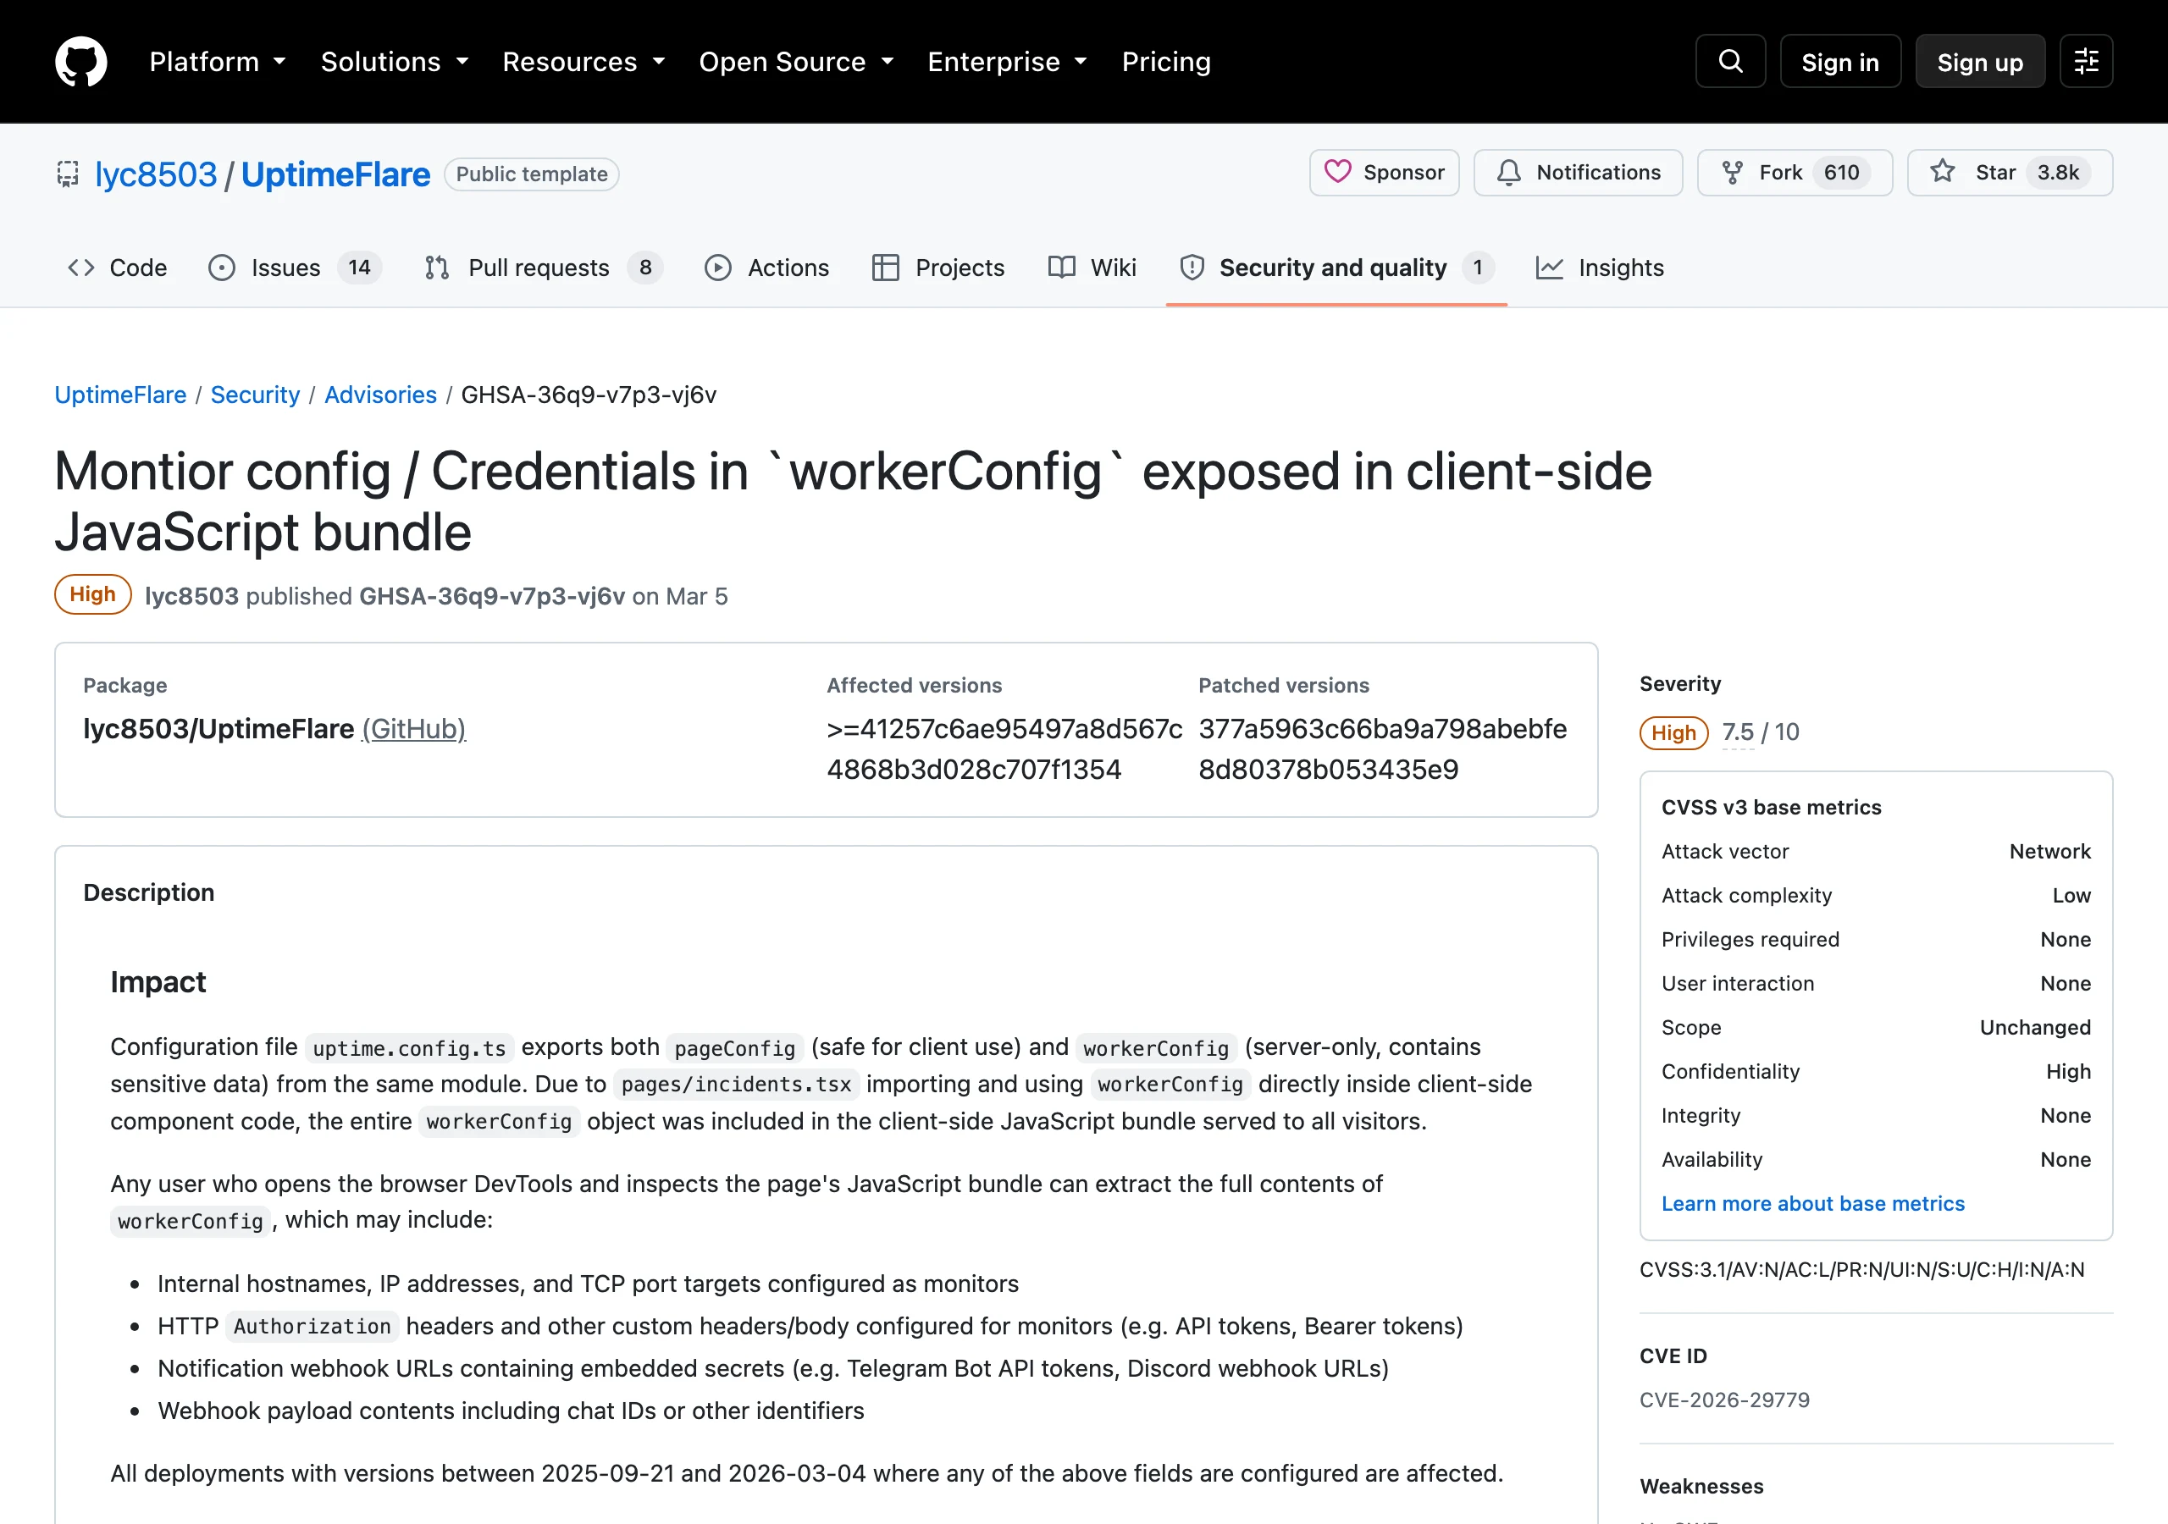Click the fork count 610
This screenshot has height=1524, width=2168.
click(x=1841, y=172)
